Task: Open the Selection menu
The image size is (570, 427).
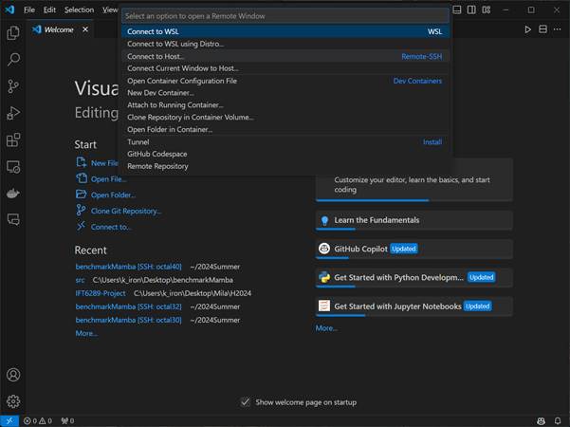Action: click(80, 9)
